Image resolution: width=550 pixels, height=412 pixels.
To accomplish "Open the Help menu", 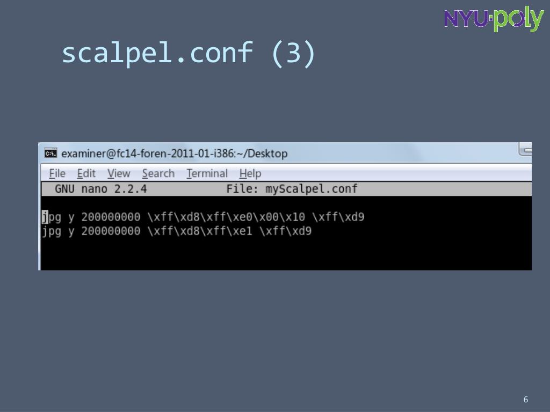I will (x=250, y=173).
